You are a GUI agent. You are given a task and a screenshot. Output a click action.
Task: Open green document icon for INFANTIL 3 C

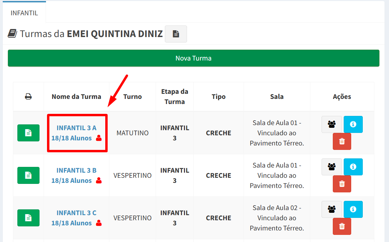[28, 218]
